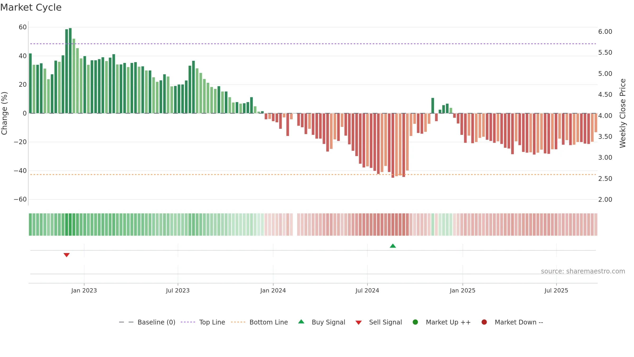Click the 60 tick label on left axis
This screenshot has width=634, height=357.
point(23,27)
